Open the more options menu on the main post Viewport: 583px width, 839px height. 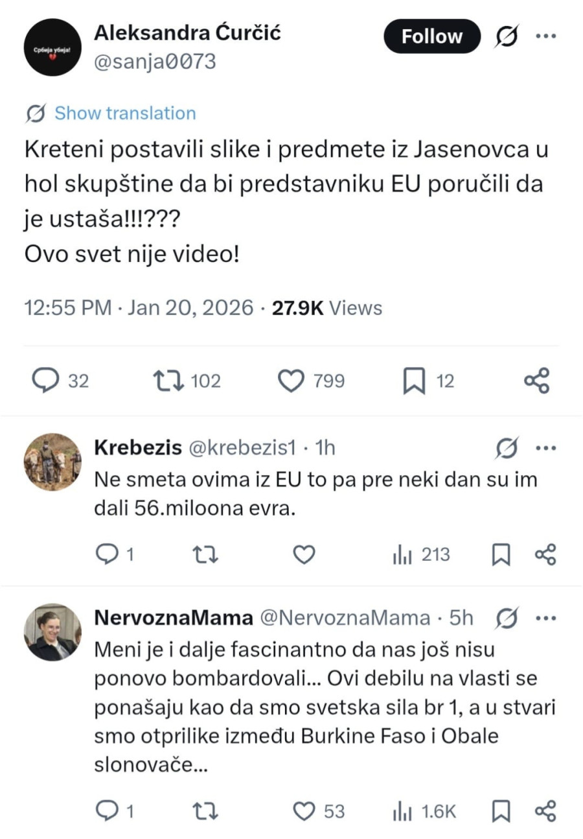pos(547,36)
